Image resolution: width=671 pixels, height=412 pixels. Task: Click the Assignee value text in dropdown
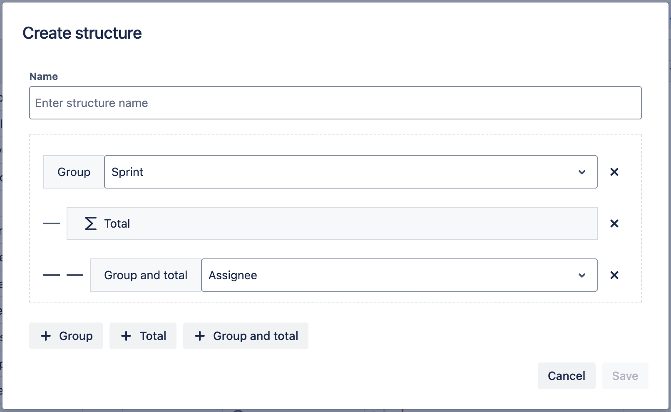(233, 275)
